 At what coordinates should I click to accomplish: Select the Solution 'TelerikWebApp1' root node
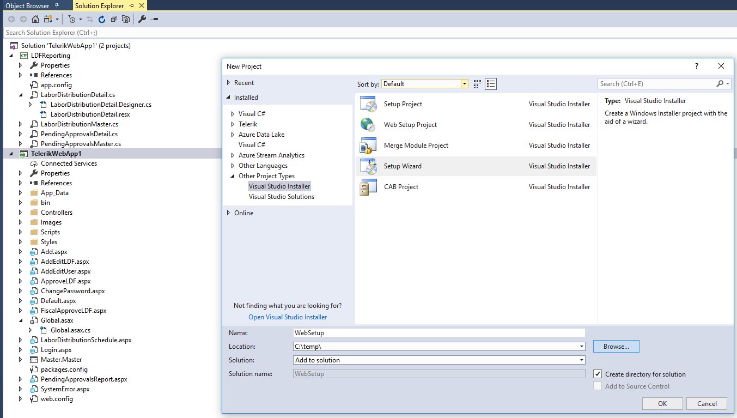(76, 46)
